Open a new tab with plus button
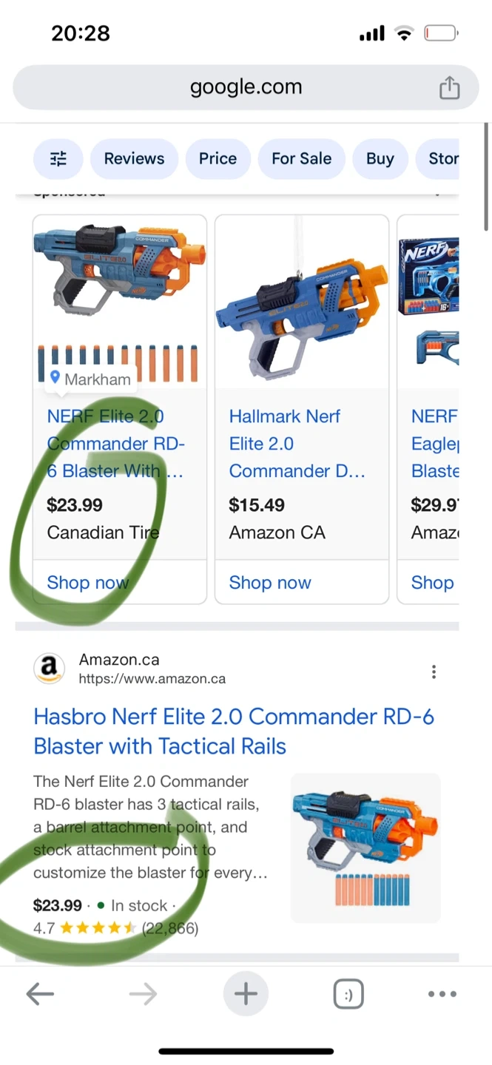 [246, 994]
